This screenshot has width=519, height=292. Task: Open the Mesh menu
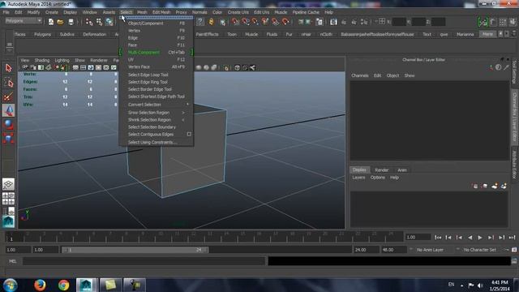coord(142,12)
